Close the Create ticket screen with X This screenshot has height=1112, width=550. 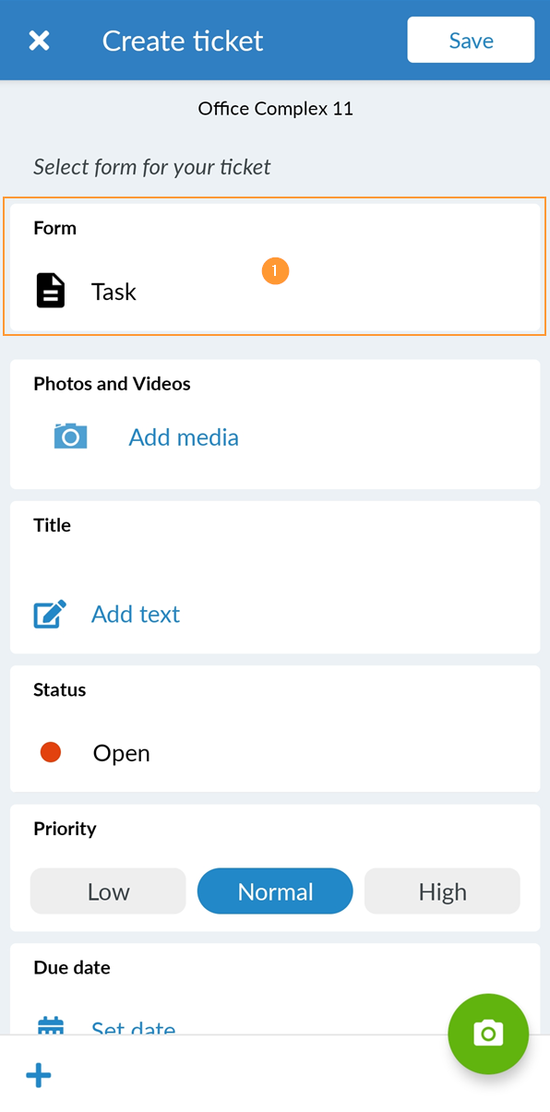tap(39, 41)
